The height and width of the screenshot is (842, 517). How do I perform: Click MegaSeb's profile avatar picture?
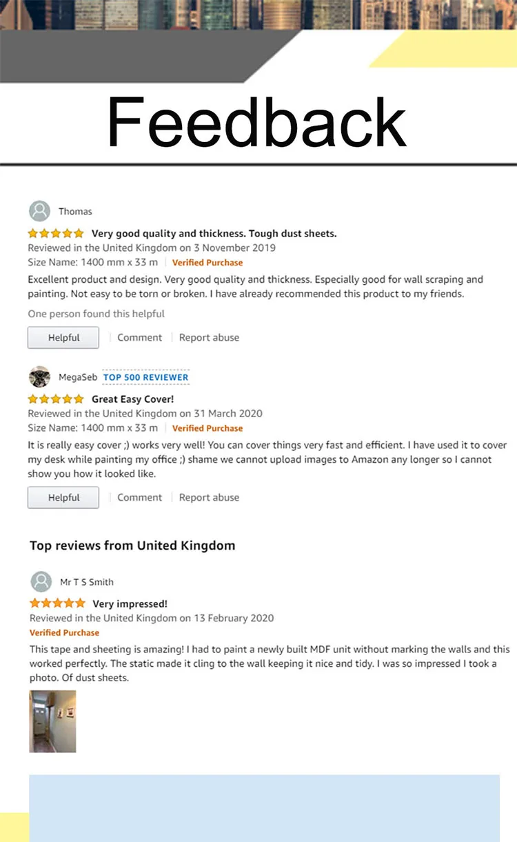pyautogui.click(x=39, y=377)
